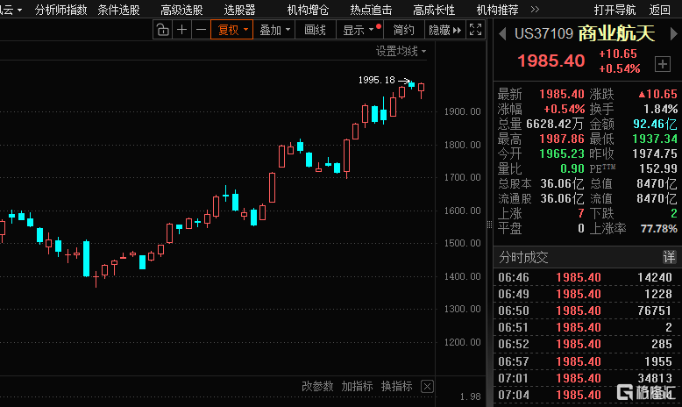Screen dimensions: 682x407
Task: Toggle fullscreen chart icon
Action: coord(475,30)
